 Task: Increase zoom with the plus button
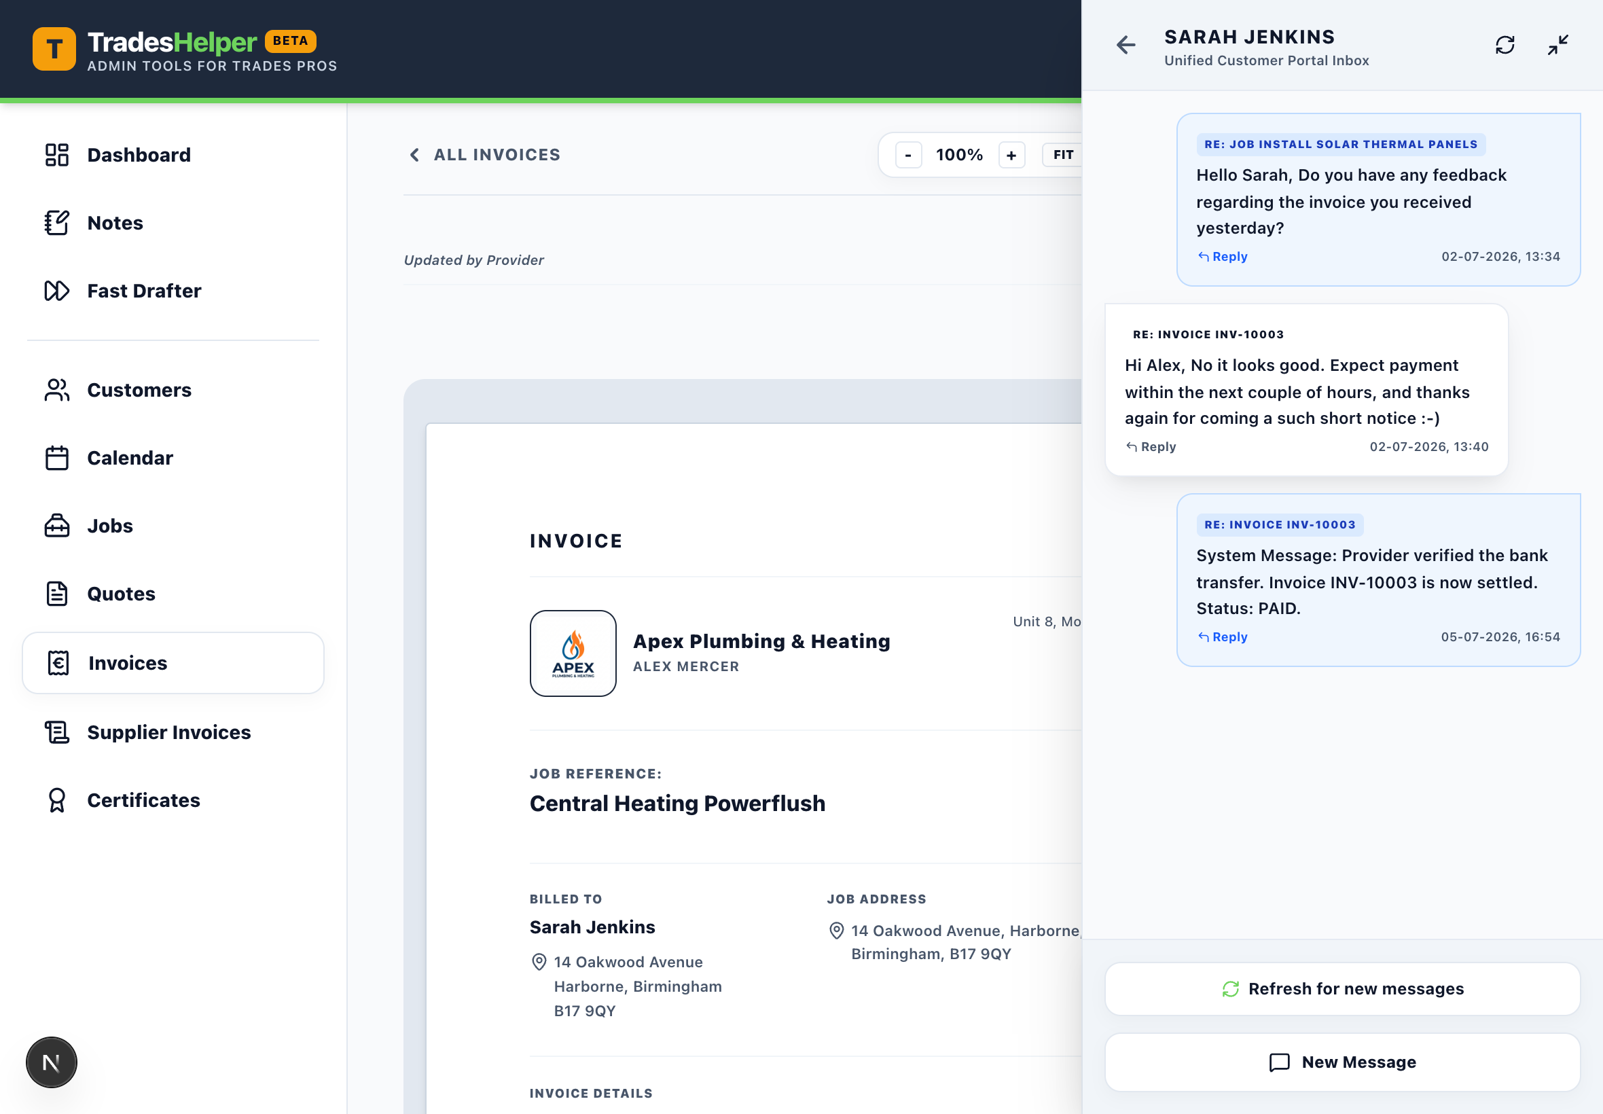point(1011,155)
